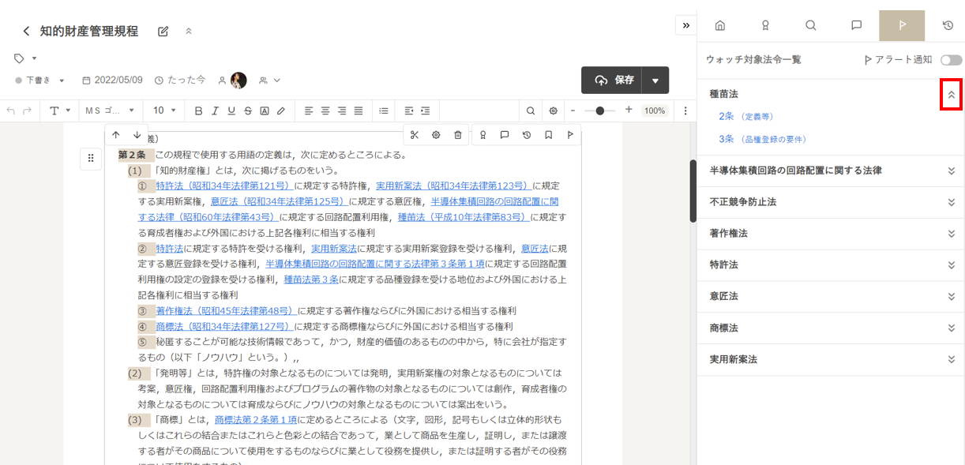965x465 pixels.
Task: Open the 下書き status dropdown
Action: pyautogui.click(x=40, y=81)
